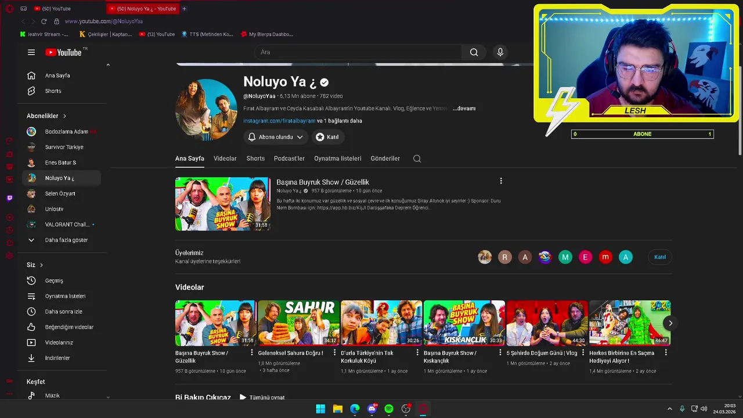
Task: Open Başına Buyruk Show / Güzellik title
Action: pyautogui.click(x=323, y=182)
